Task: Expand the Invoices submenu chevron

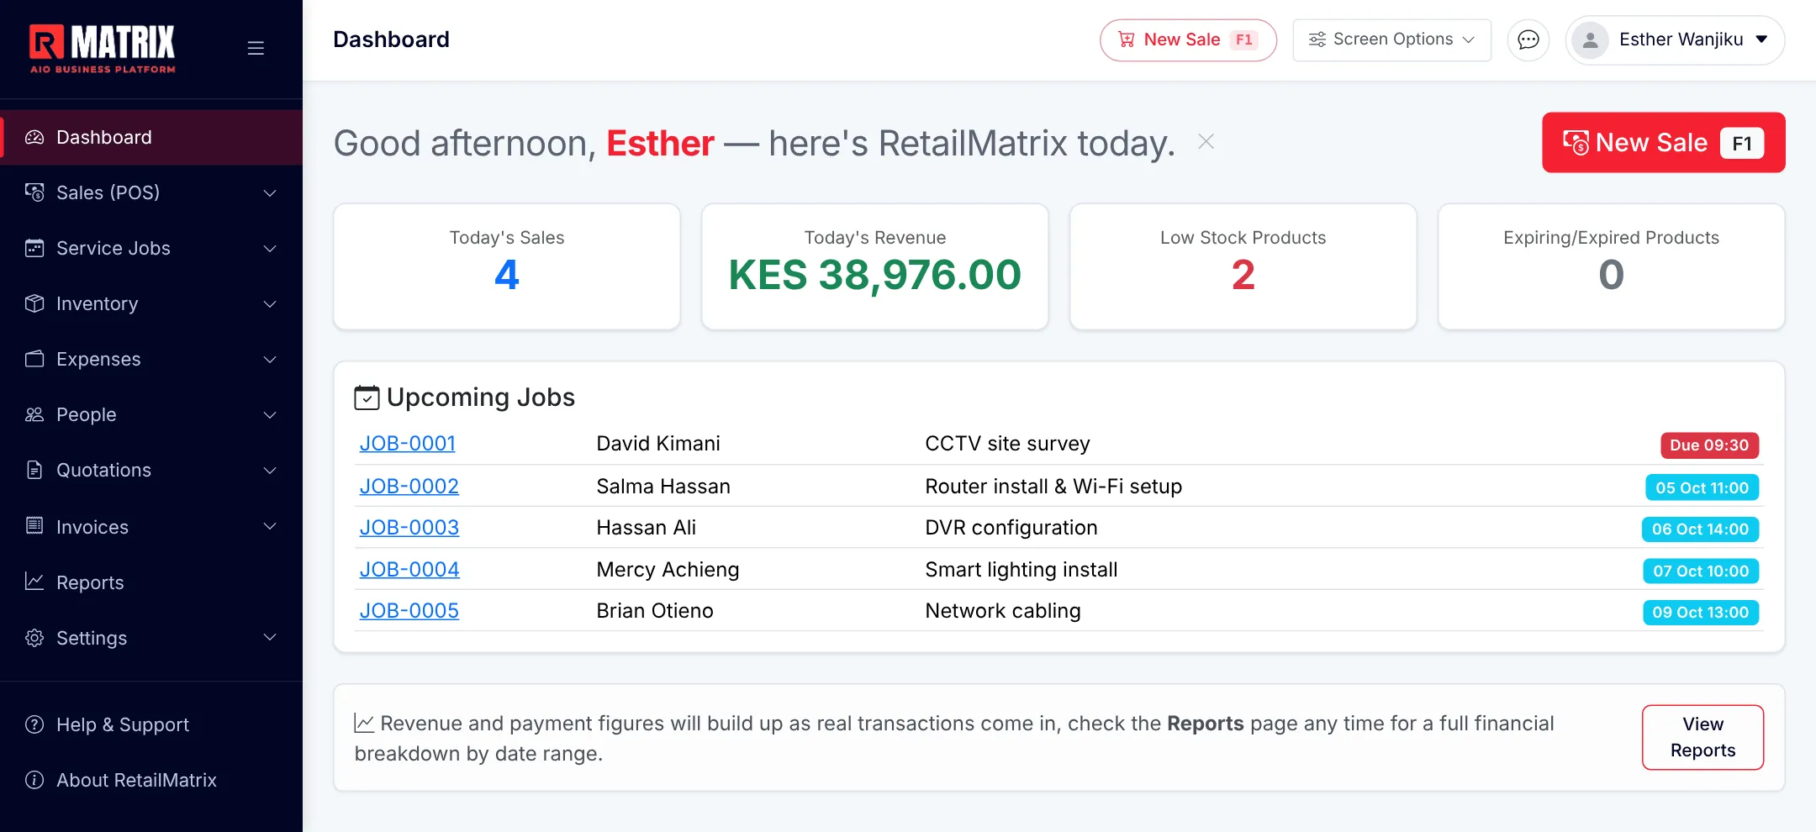Action: coord(270,526)
